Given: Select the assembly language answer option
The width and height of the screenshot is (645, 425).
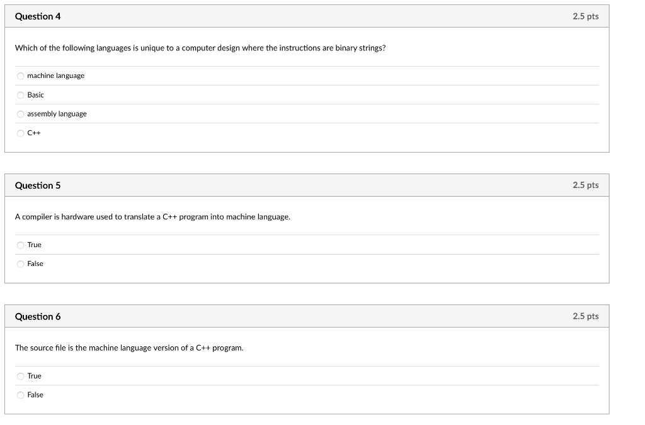Looking at the screenshot, I should [x=20, y=114].
